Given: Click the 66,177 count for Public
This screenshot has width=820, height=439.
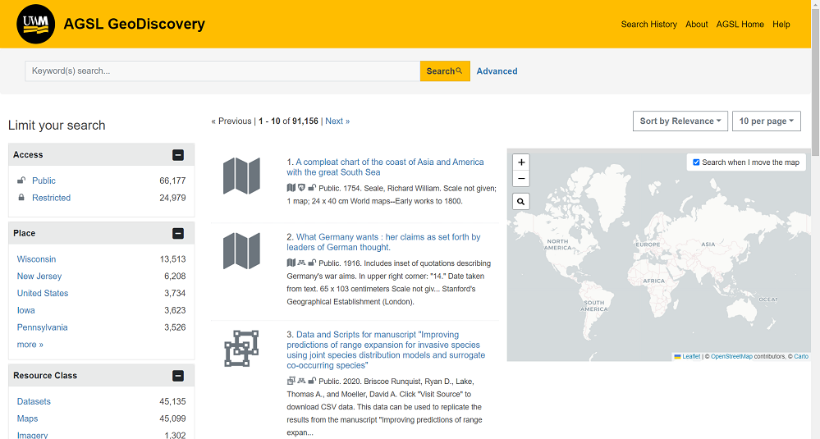Looking at the screenshot, I should 172,181.
